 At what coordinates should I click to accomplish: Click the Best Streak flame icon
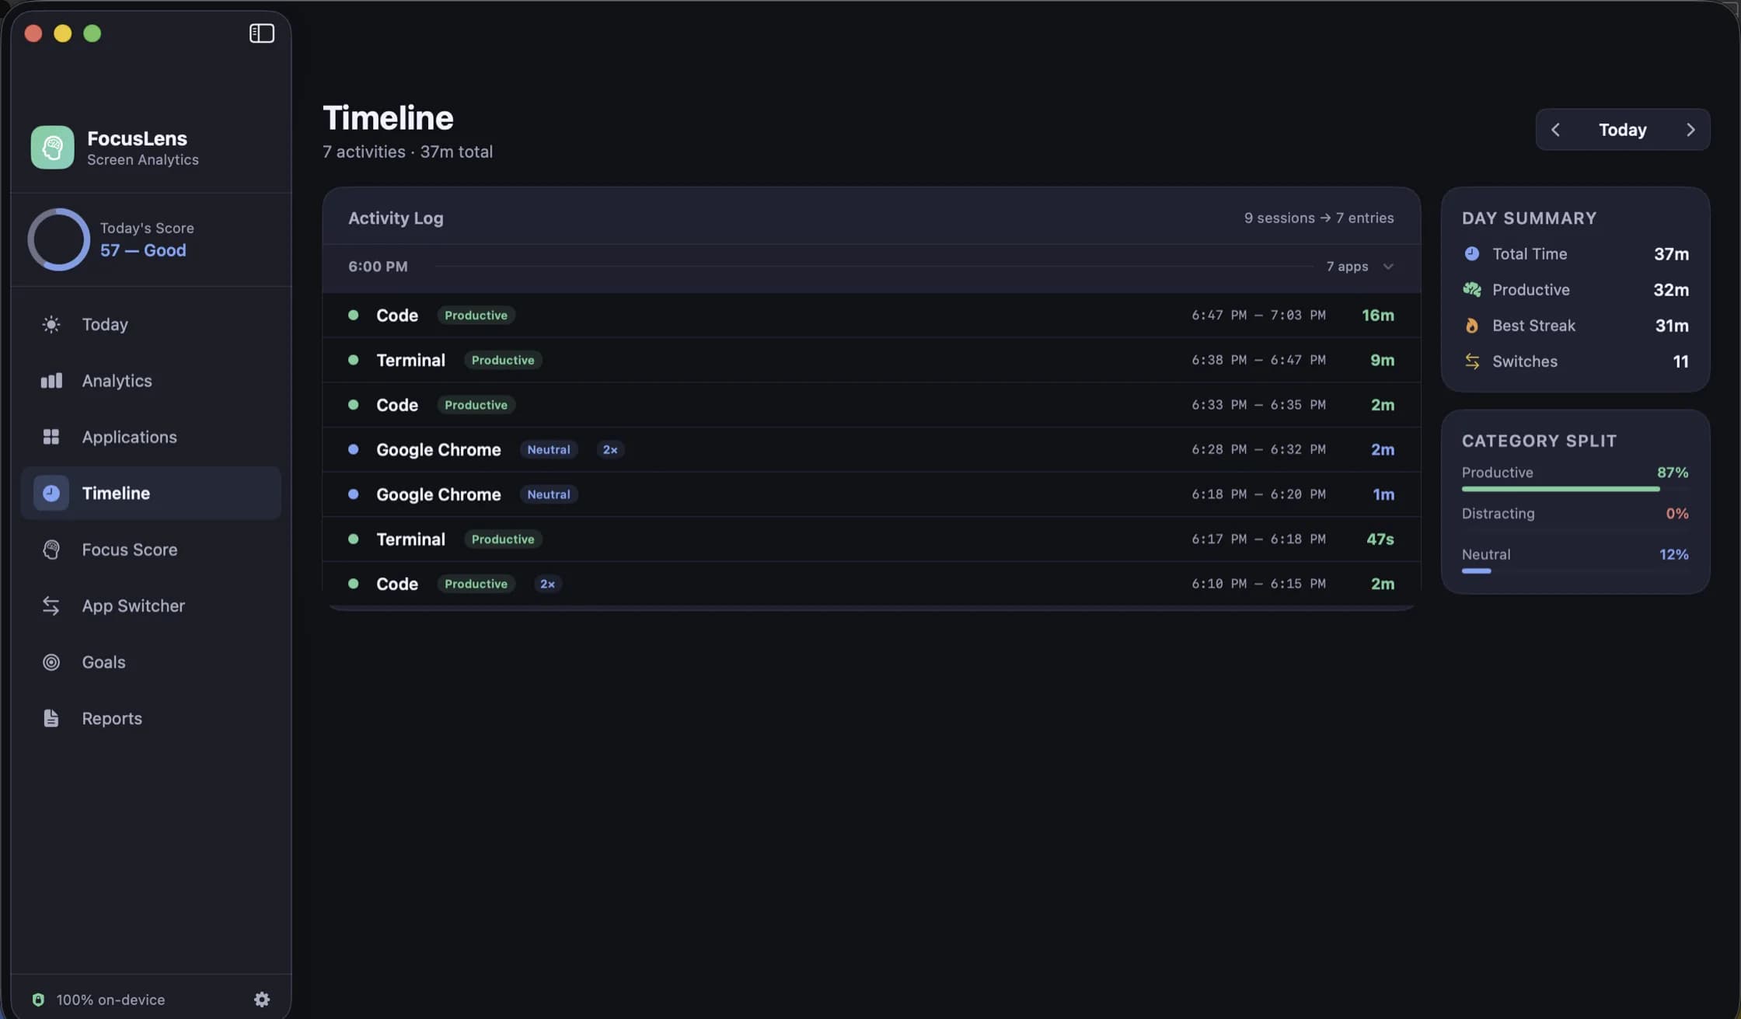pyautogui.click(x=1472, y=326)
